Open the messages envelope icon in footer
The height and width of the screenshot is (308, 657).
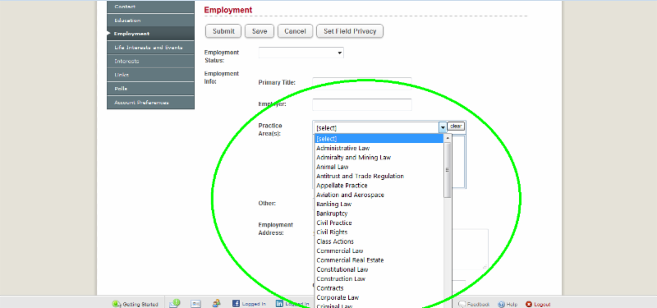[175, 303]
